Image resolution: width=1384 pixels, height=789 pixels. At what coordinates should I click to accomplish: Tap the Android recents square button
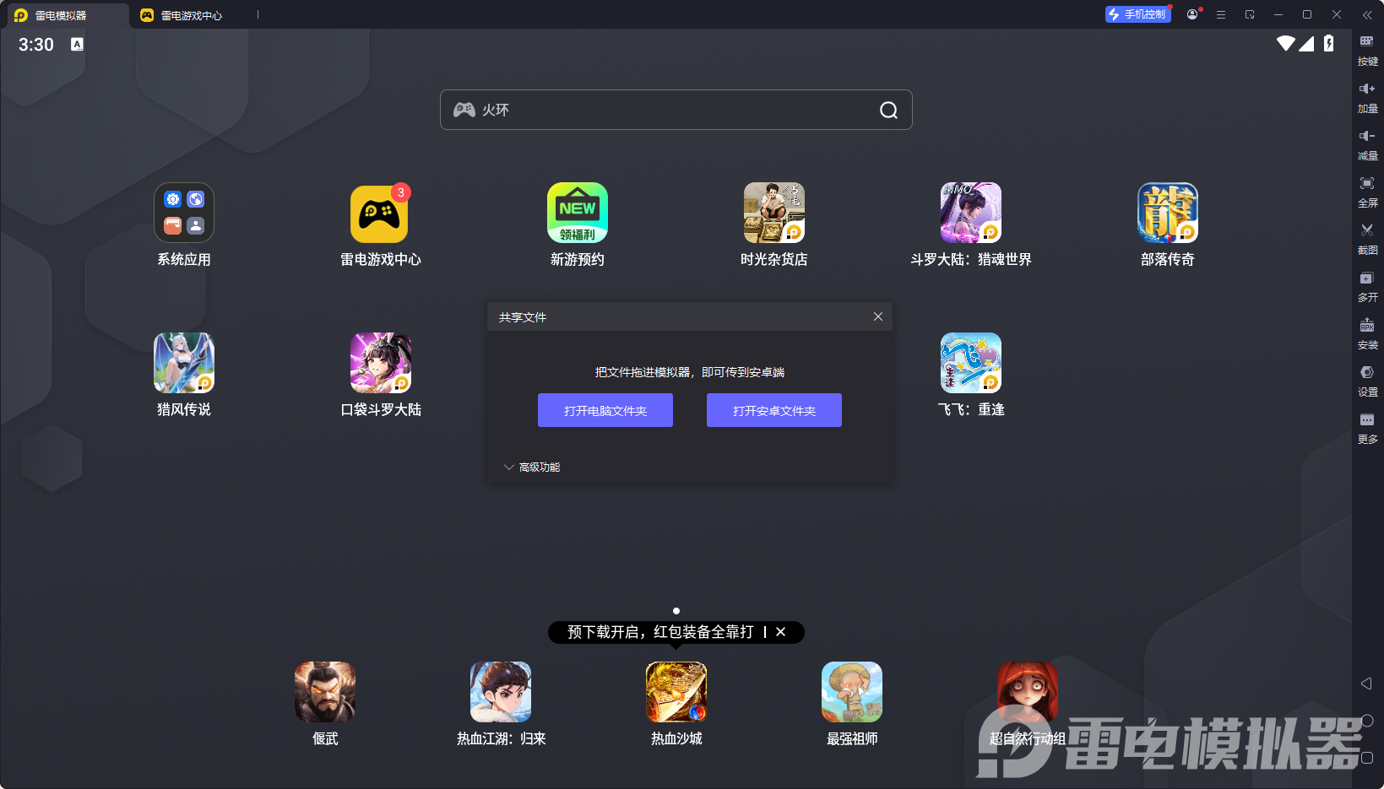1367,758
